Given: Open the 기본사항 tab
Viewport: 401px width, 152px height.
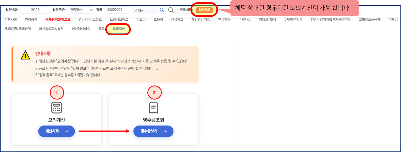Looking at the screenshot, I should point(11,20).
